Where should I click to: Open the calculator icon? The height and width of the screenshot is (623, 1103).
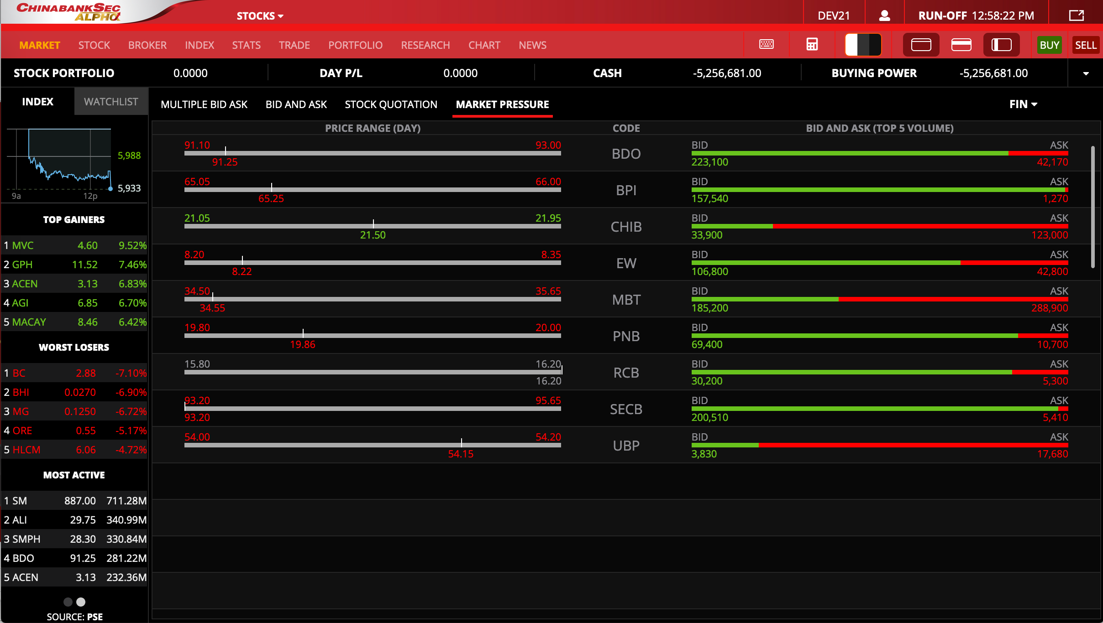(812, 45)
